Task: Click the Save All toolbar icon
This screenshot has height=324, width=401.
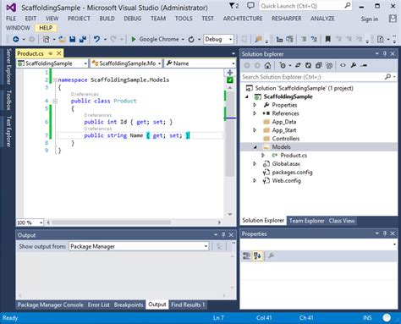Action: pyautogui.click(x=83, y=39)
